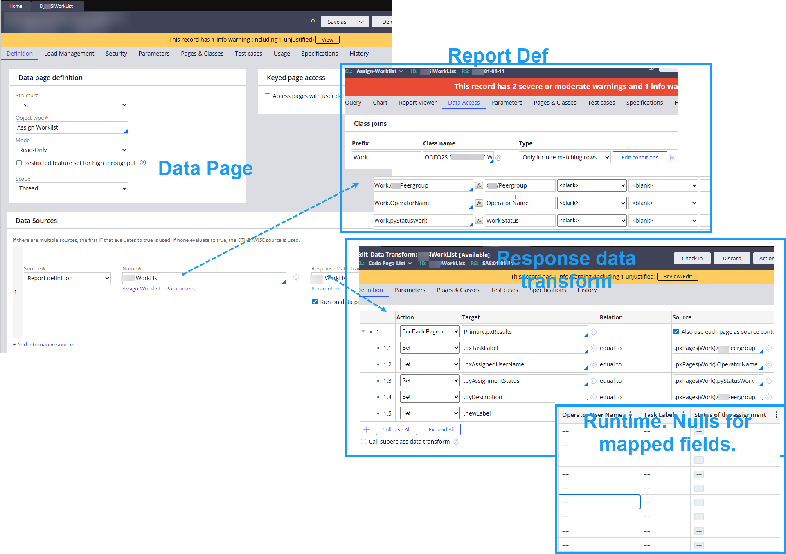The image size is (786, 554).
Task: Enable Call superclass data transform checkbox
Action: tap(364, 442)
